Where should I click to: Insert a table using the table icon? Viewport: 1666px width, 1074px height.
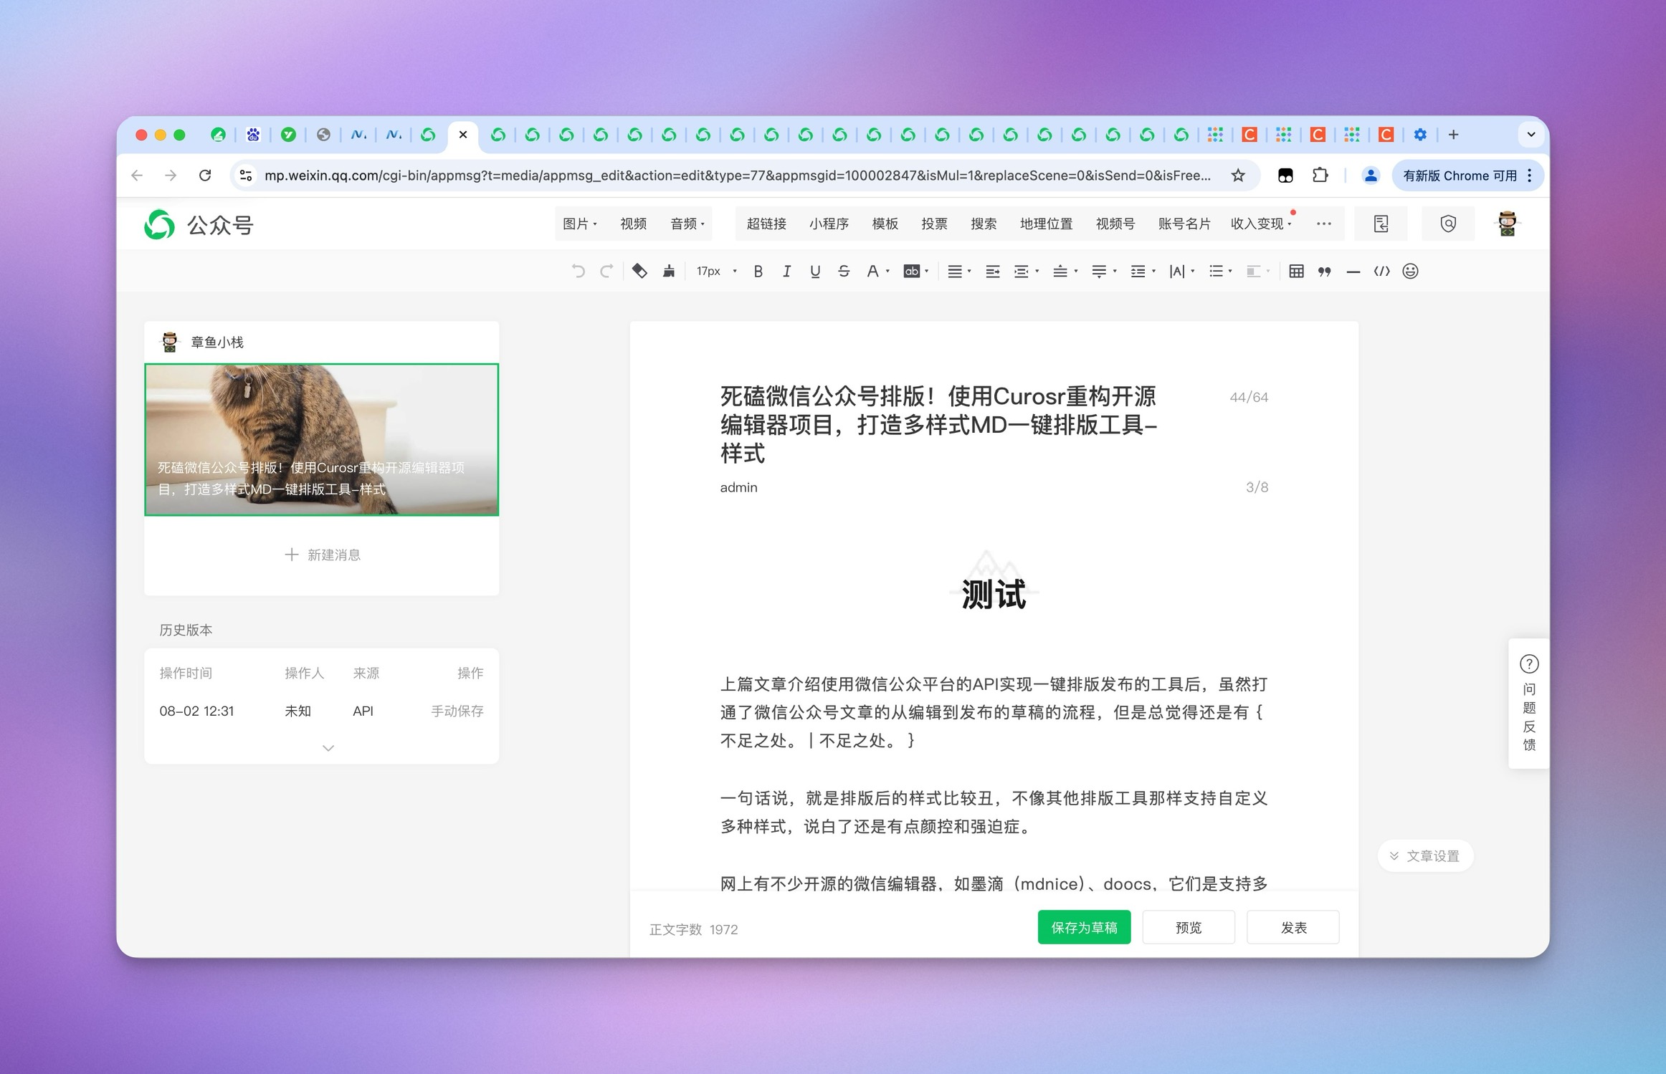click(1296, 271)
